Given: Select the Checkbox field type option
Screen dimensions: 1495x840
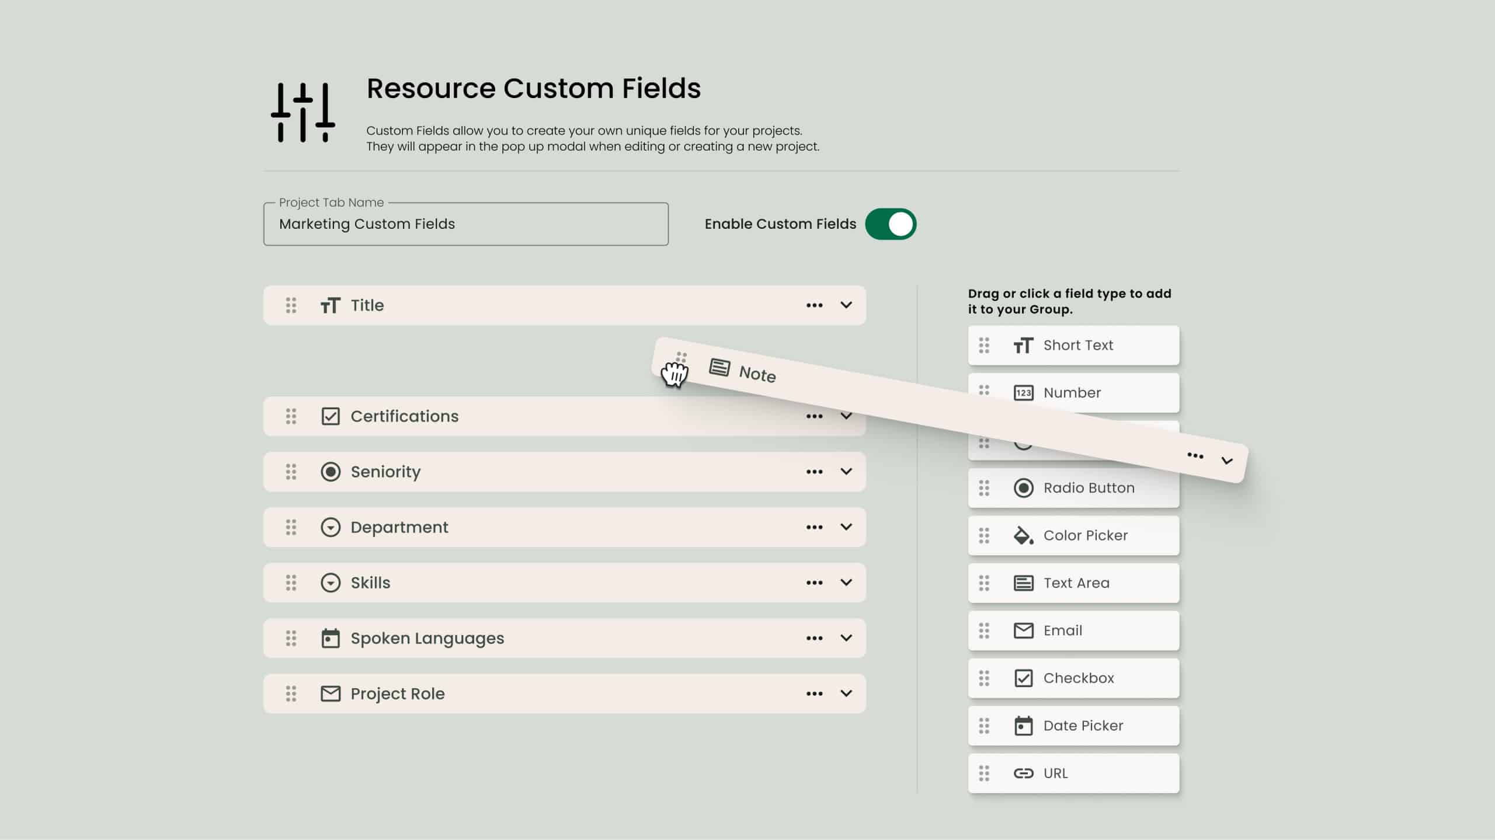Looking at the screenshot, I should [x=1072, y=678].
